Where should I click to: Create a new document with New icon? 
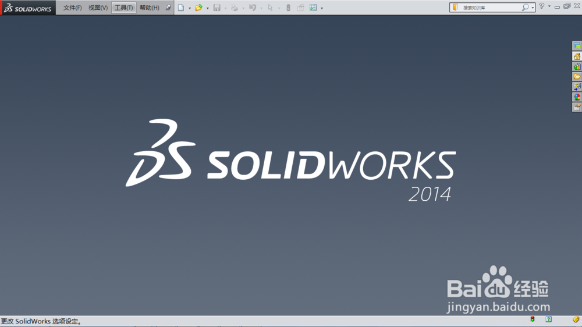[181, 8]
